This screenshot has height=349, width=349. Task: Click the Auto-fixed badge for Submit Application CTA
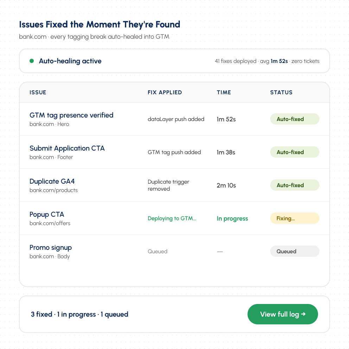coord(295,152)
